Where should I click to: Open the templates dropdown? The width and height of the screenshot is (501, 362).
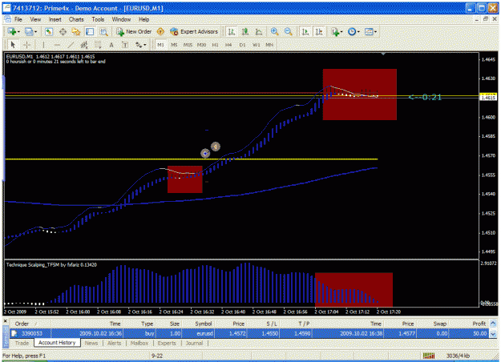[370, 31]
